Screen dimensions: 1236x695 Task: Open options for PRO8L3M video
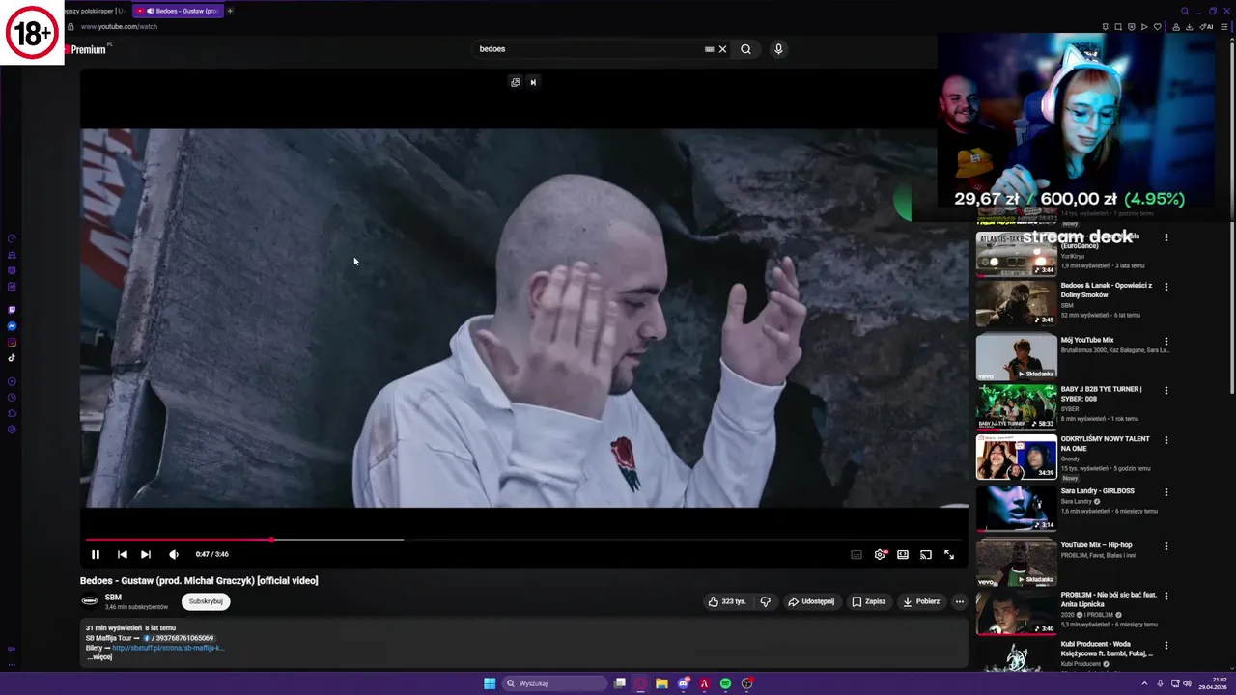click(x=1166, y=596)
